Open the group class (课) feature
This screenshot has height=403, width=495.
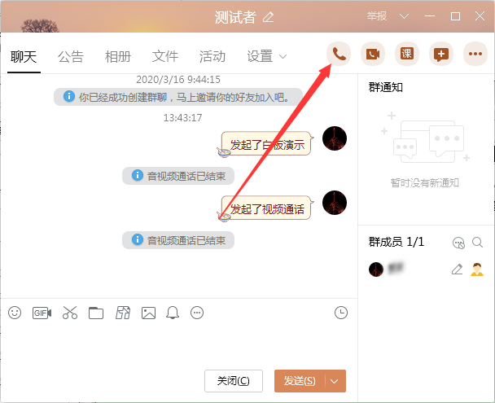click(x=407, y=54)
